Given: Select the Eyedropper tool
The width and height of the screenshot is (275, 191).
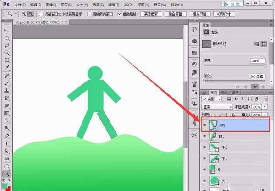Looking at the screenshot, I should [7, 67].
